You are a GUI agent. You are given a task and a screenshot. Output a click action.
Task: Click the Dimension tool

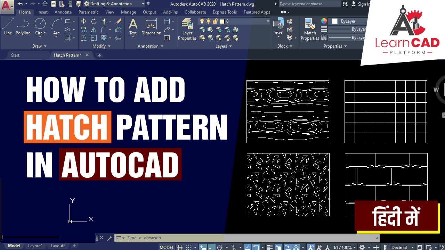(x=151, y=27)
